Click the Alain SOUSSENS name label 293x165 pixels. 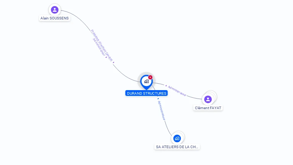[x=55, y=18]
